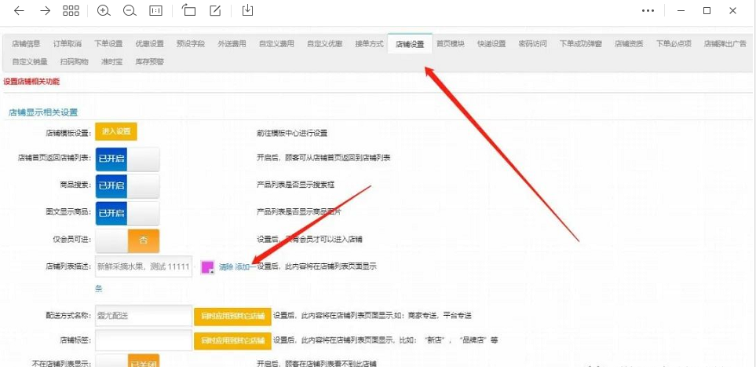Viewport: 756px width, 367px height.
Task: Click the forward arrow in viewer toolbar
Action: pyautogui.click(x=45, y=11)
